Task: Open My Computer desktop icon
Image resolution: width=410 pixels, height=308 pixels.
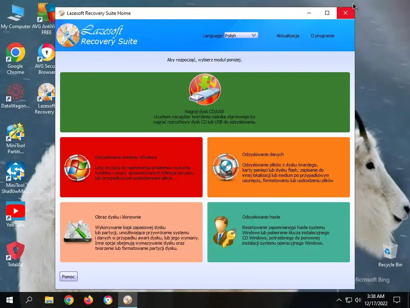Action: (16, 16)
